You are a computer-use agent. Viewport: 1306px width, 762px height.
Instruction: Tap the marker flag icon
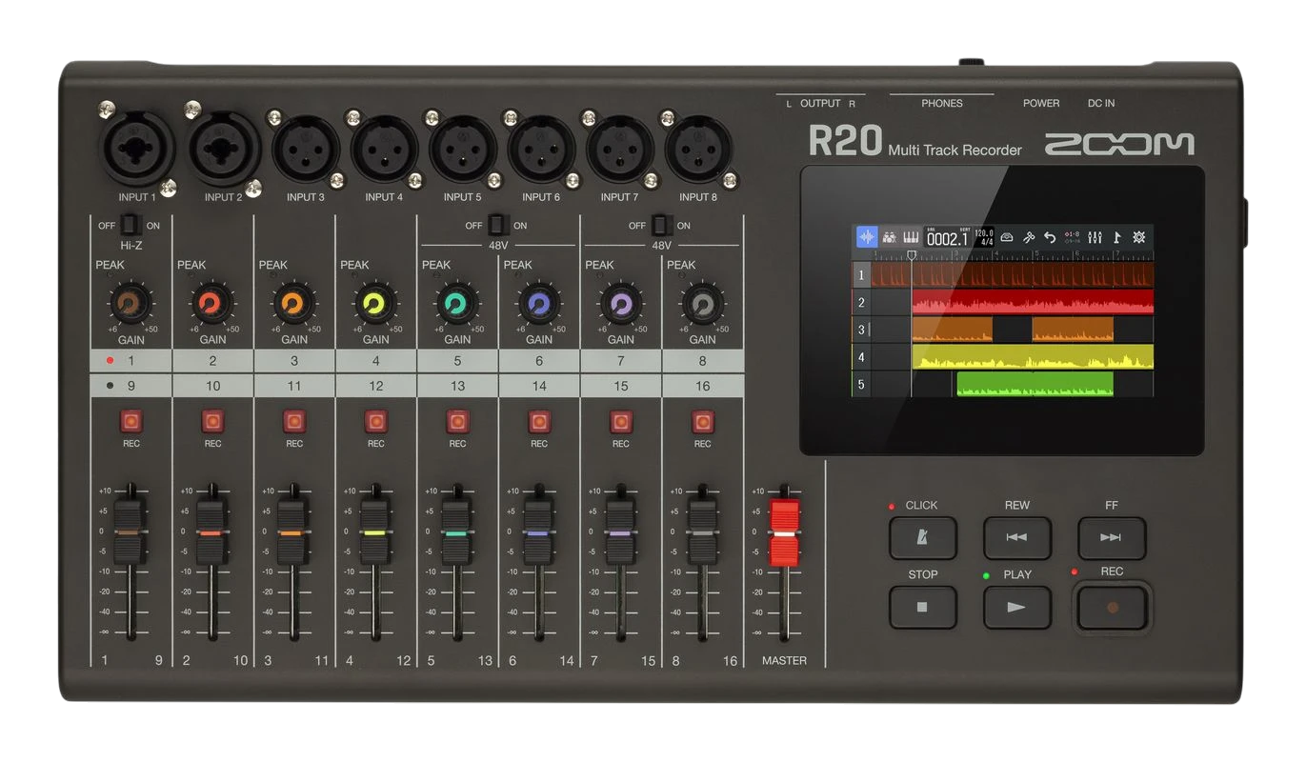click(x=1116, y=237)
